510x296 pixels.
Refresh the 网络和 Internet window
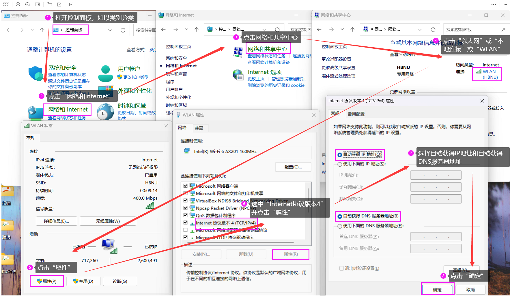[x=277, y=29]
